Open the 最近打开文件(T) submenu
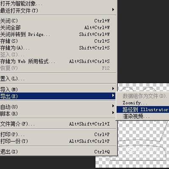 [58, 11]
